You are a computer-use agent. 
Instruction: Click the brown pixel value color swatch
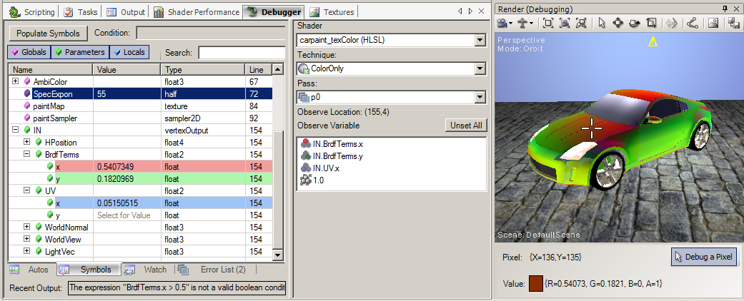(x=536, y=284)
